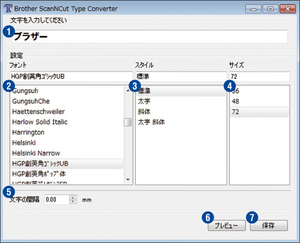Click the font list scrollbar thumb
This screenshot has height=243, width=300.
pos(127,122)
